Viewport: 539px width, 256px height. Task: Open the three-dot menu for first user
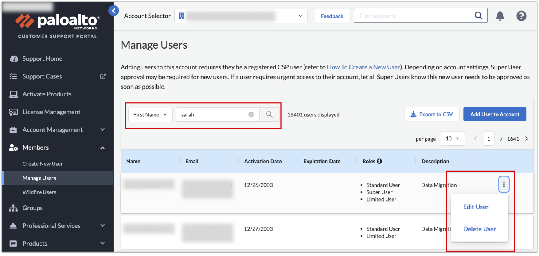tap(504, 184)
